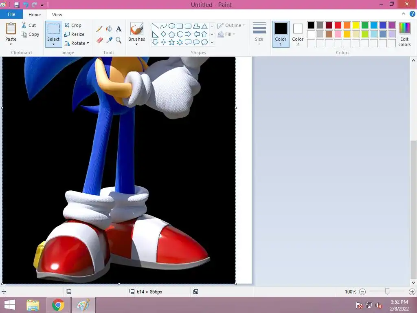Click the vertical scrollbar down arrow
This screenshot has height=313, width=417.
[413, 283]
